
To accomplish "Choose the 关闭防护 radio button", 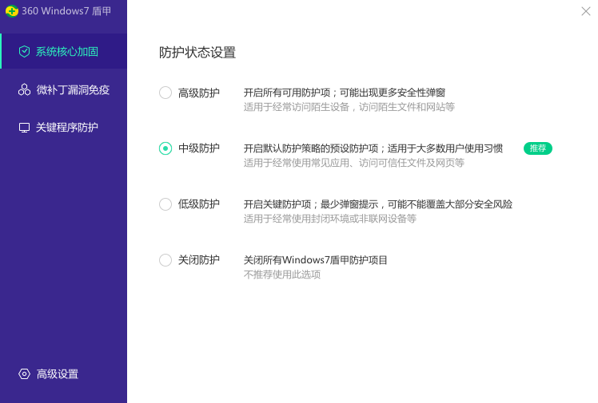I will click(165, 260).
